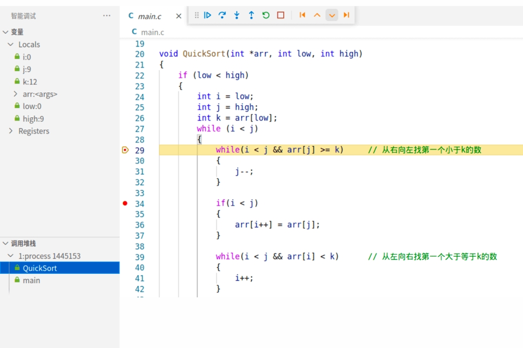Click the Step Over debug icon

click(x=222, y=15)
